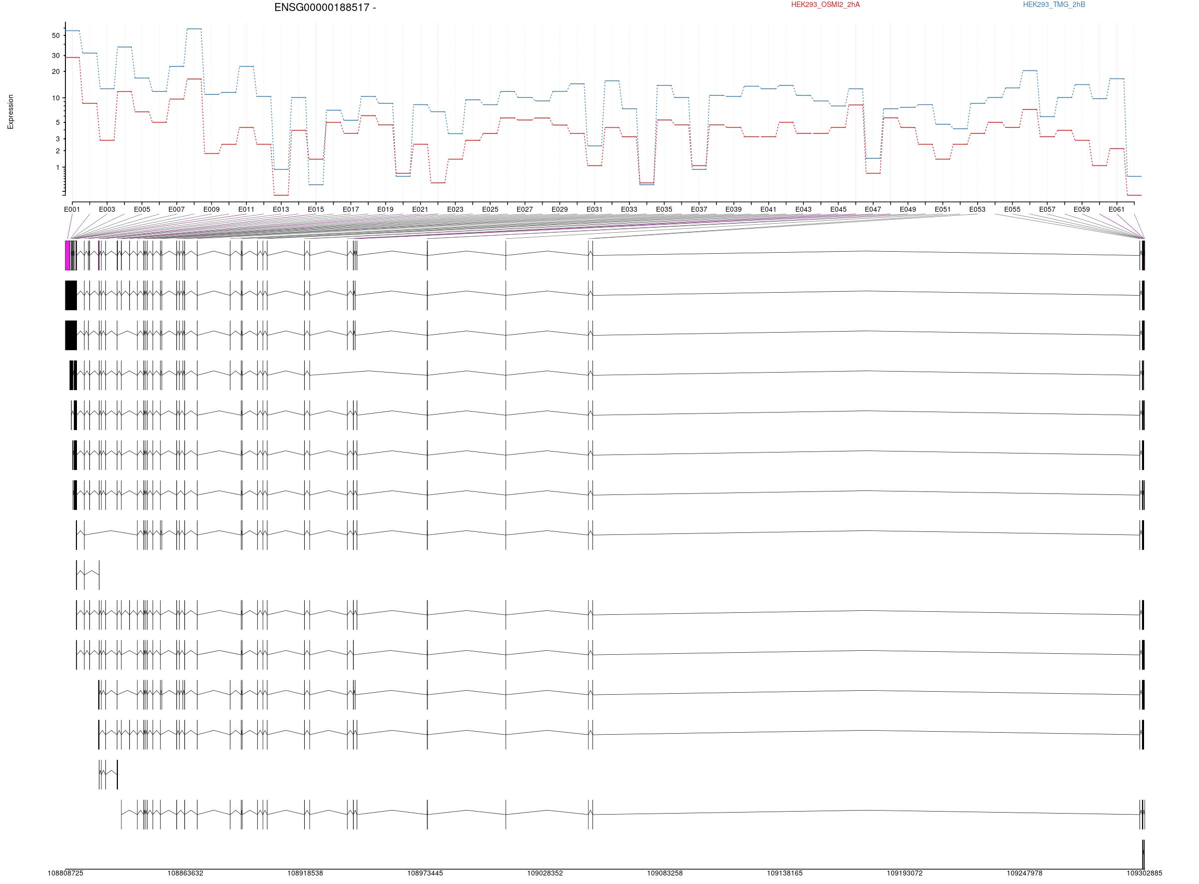Click genomic coordinate 109193072
This screenshot has height=884, width=1199.
tap(905, 874)
